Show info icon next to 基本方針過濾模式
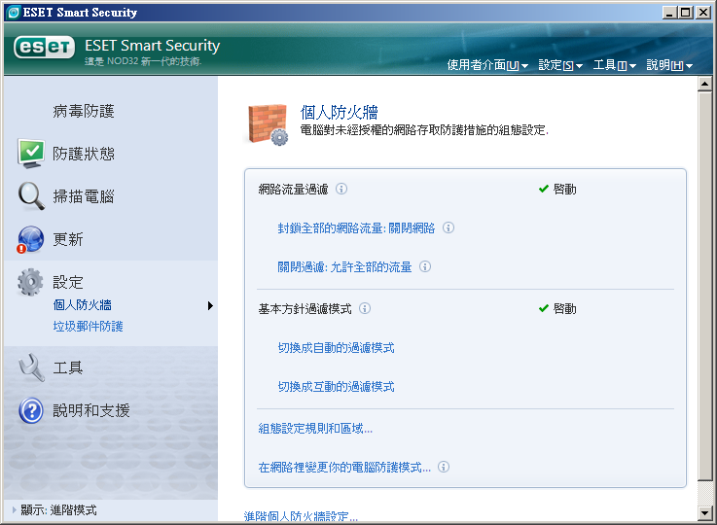The height and width of the screenshot is (525, 717). [x=365, y=308]
